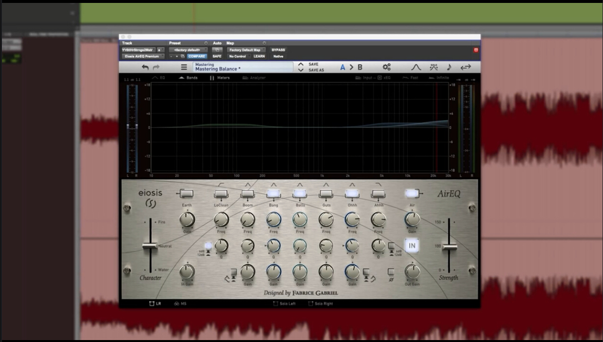
Task: Enable the Guts band button
Action: [x=326, y=194]
